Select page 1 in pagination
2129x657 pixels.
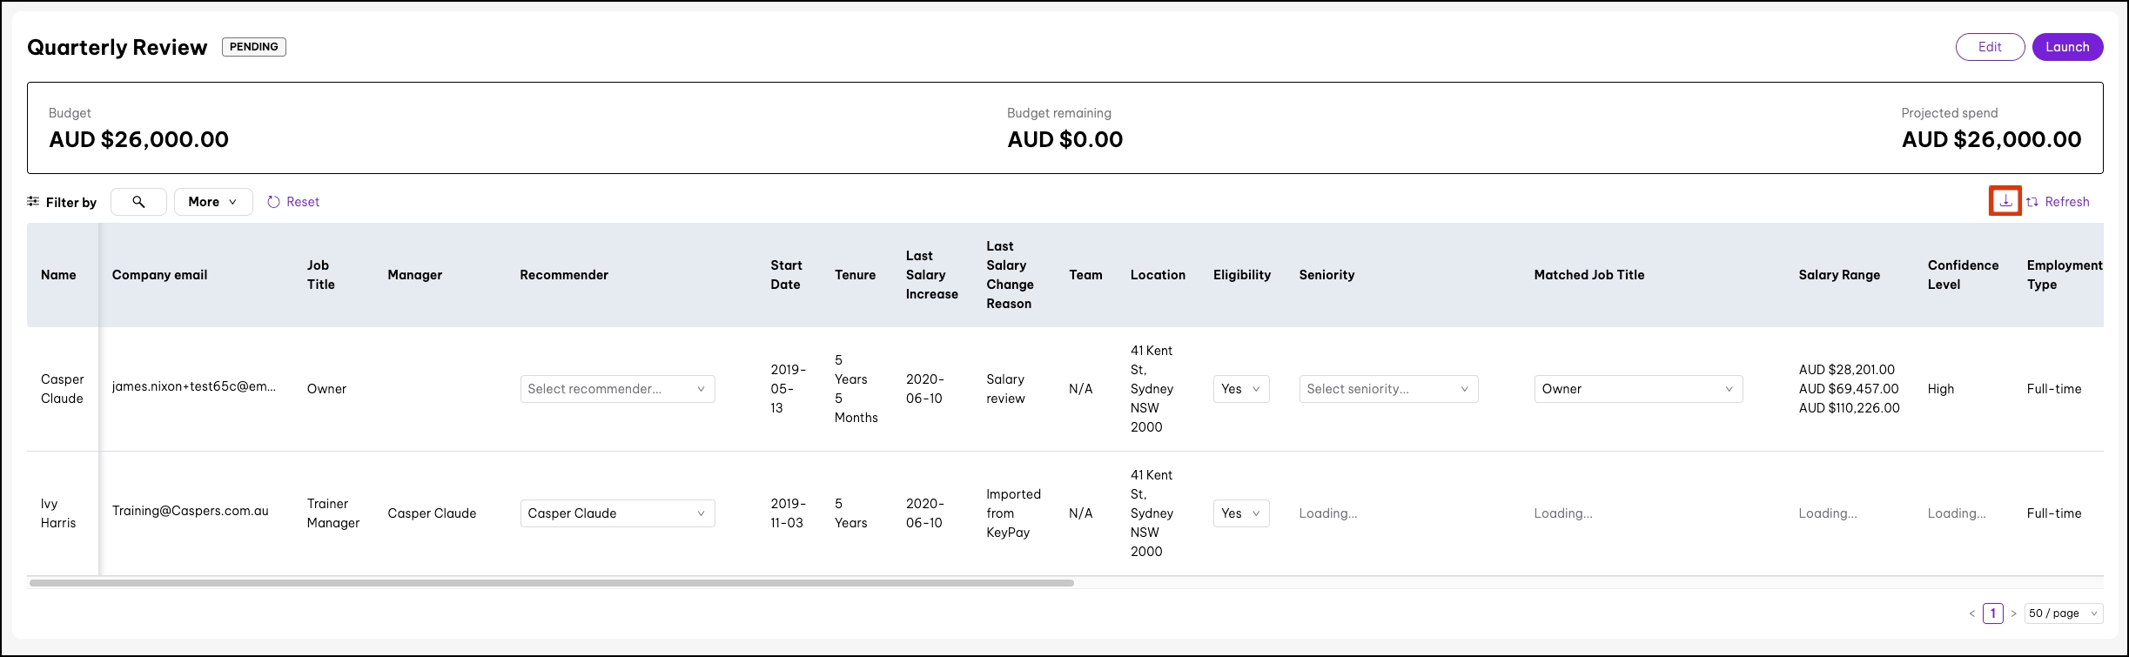point(1993,613)
